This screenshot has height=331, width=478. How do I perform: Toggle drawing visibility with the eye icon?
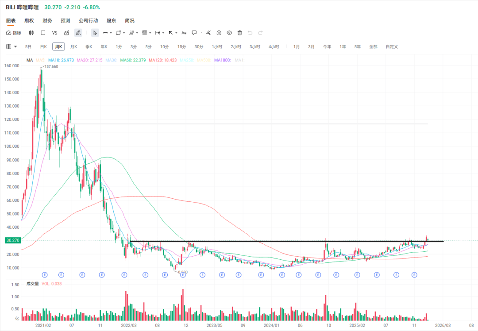pos(229,33)
